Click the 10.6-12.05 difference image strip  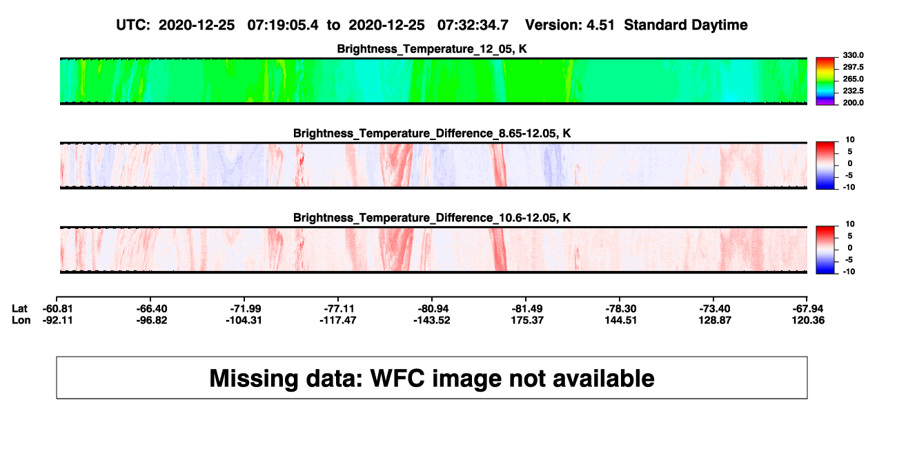pyautogui.click(x=433, y=250)
